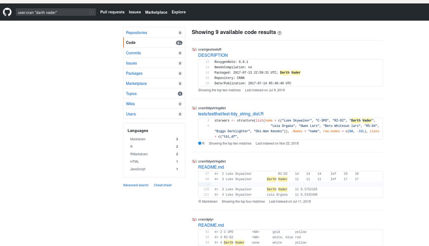This screenshot has width=429, height=246.
Task: Filter by RMarkdown language
Action: coord(154,154)
